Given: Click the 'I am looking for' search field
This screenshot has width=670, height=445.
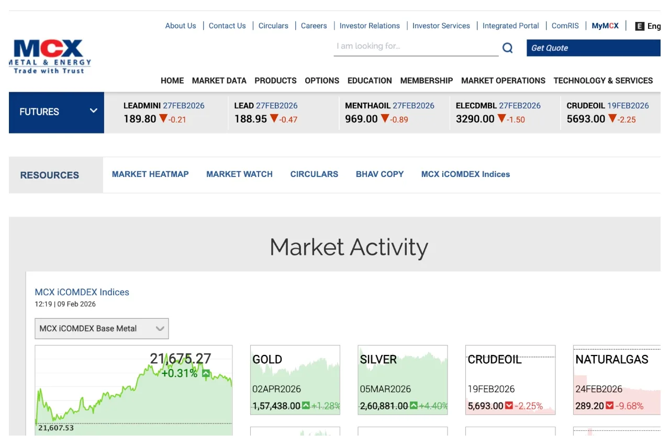Looking at the screenshot, I should point(416,47).
